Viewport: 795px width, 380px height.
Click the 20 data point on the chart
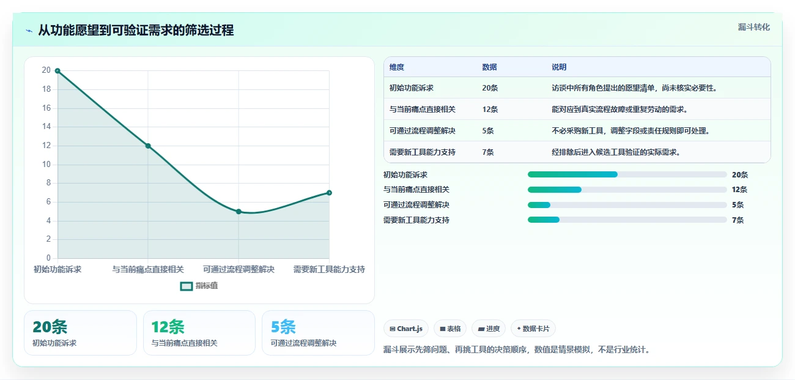[57, 71]
